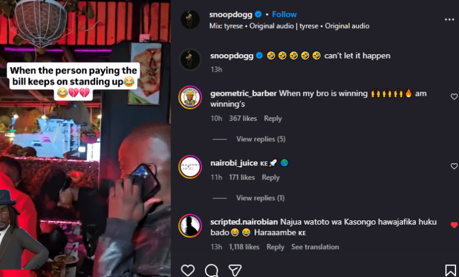
Task: Reply to geometric_barber's comment
Action: tap(273, 119)
